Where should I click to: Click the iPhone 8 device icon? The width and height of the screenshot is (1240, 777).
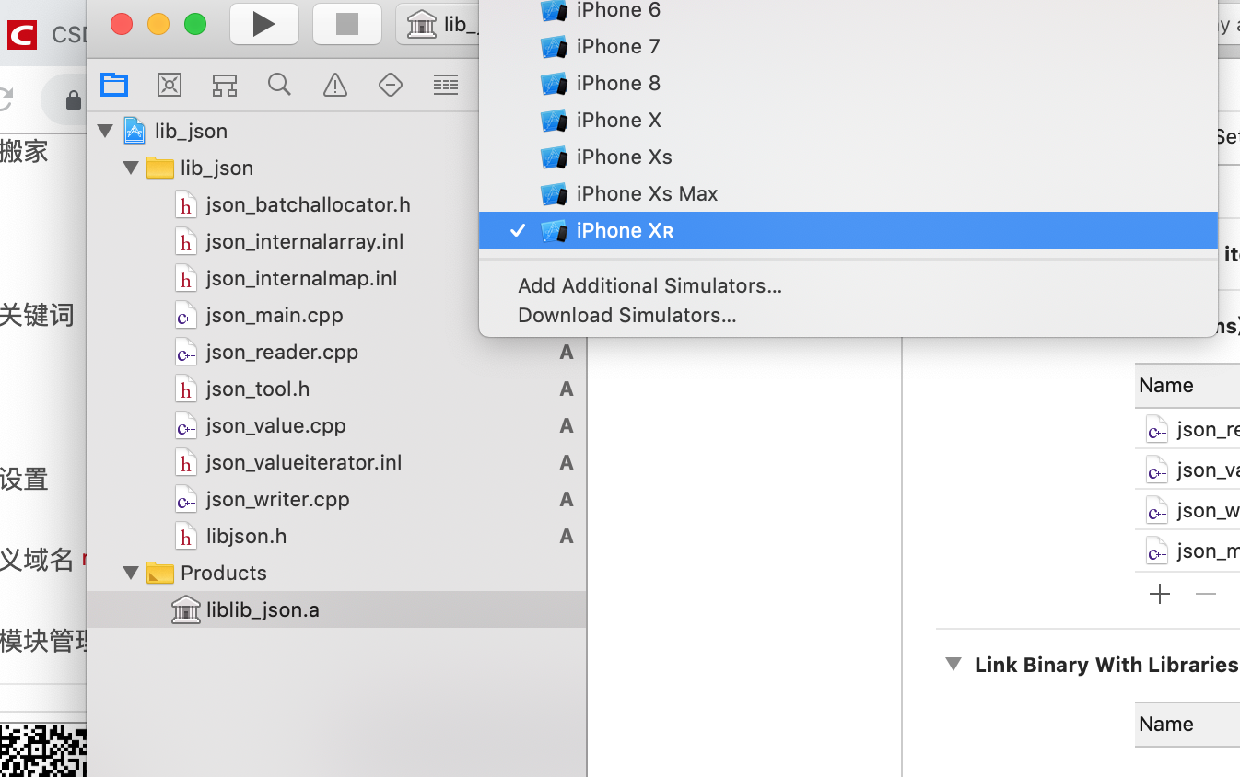point(554,83)
